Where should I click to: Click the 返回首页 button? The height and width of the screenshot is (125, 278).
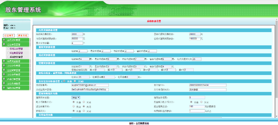(x=9, y=35)
